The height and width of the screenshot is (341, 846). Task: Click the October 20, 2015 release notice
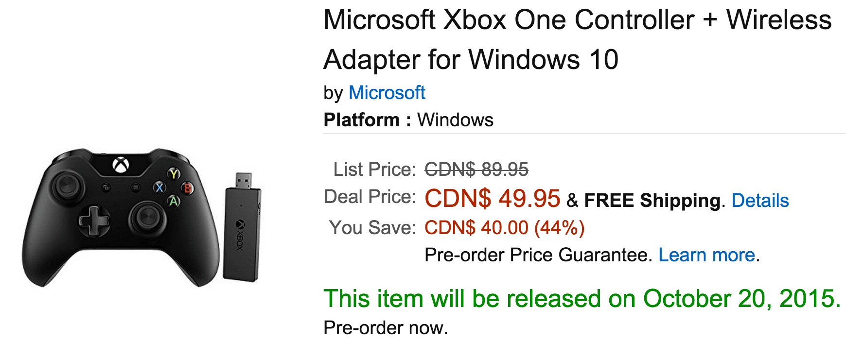coord(582,299)
